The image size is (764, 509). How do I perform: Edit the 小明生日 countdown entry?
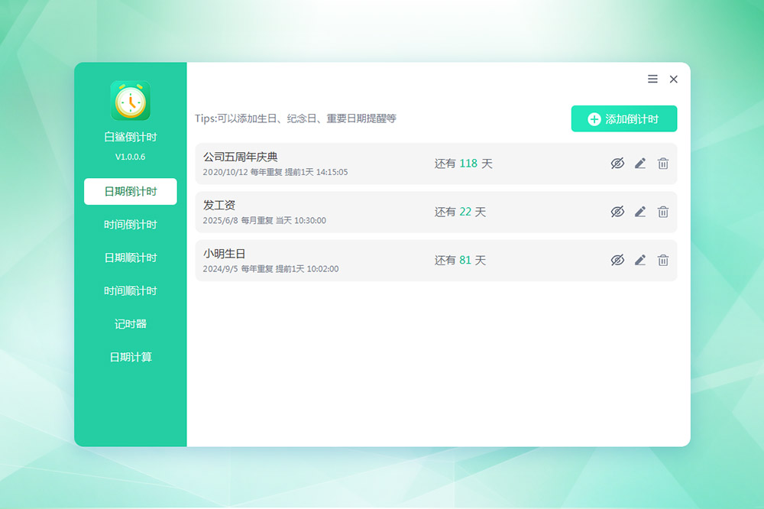click(x=640, y=261)
